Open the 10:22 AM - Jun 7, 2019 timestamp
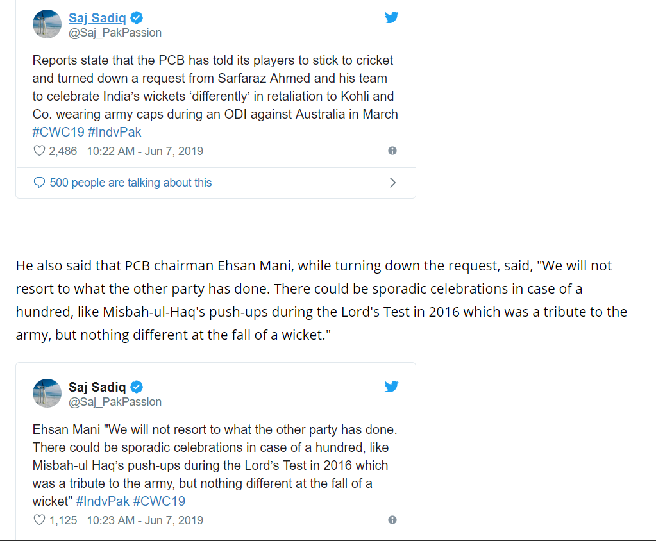Image resolution: width=656 pixels, height=541 pixels. (145, 151)
